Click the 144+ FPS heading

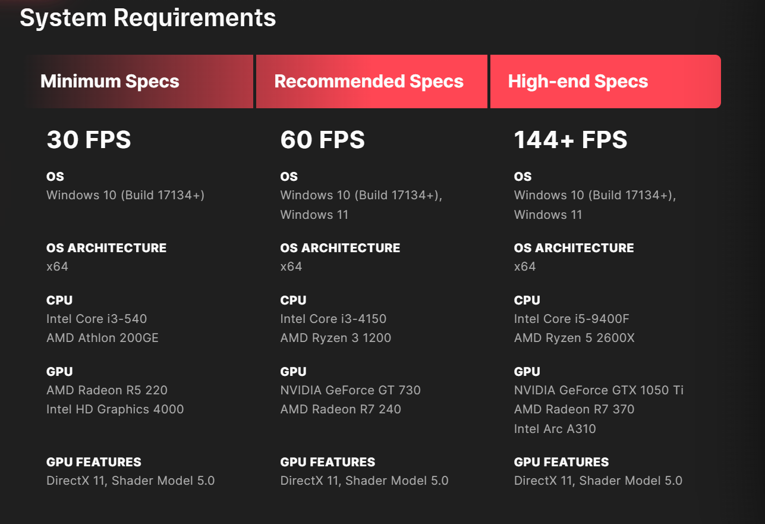coord(571,140)
